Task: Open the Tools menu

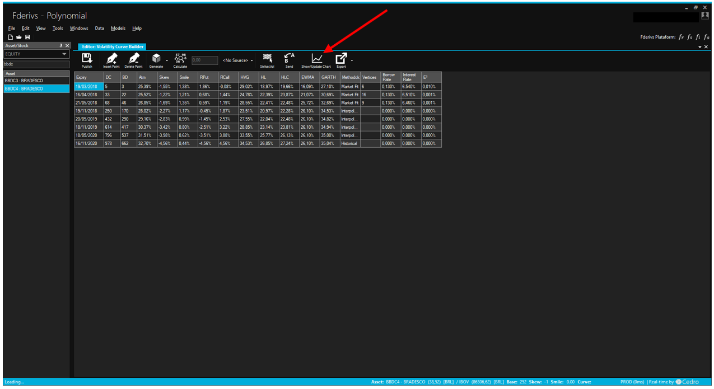Action: (x=58, y=28)
